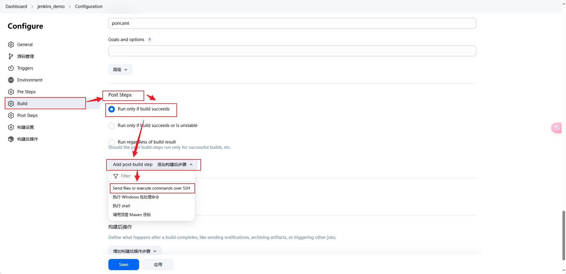This screenshot has width=566, height=274.
Task: Choose Send files or execute commands over SSH
Action: tap(152, 188)
